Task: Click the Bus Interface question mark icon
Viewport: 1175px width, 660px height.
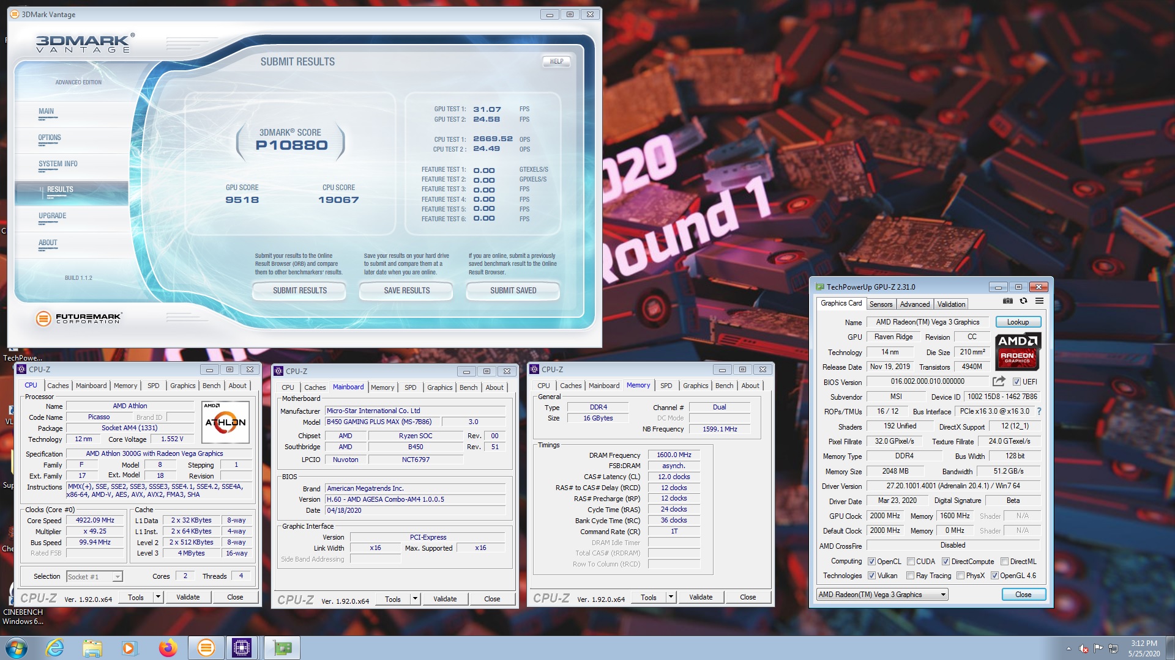Action: pyautogui.click(x=1039, y=411)
